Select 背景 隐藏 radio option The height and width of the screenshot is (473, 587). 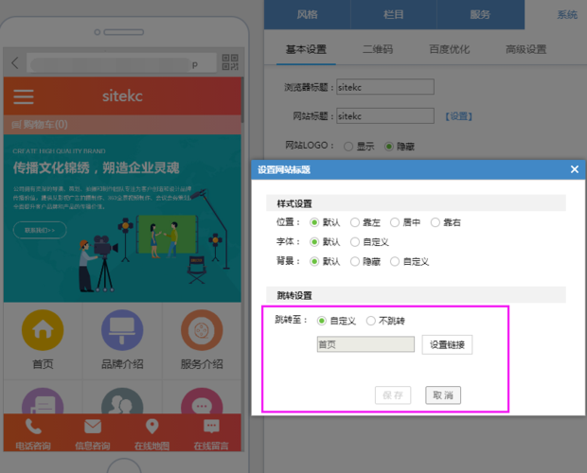pos(354,261)
